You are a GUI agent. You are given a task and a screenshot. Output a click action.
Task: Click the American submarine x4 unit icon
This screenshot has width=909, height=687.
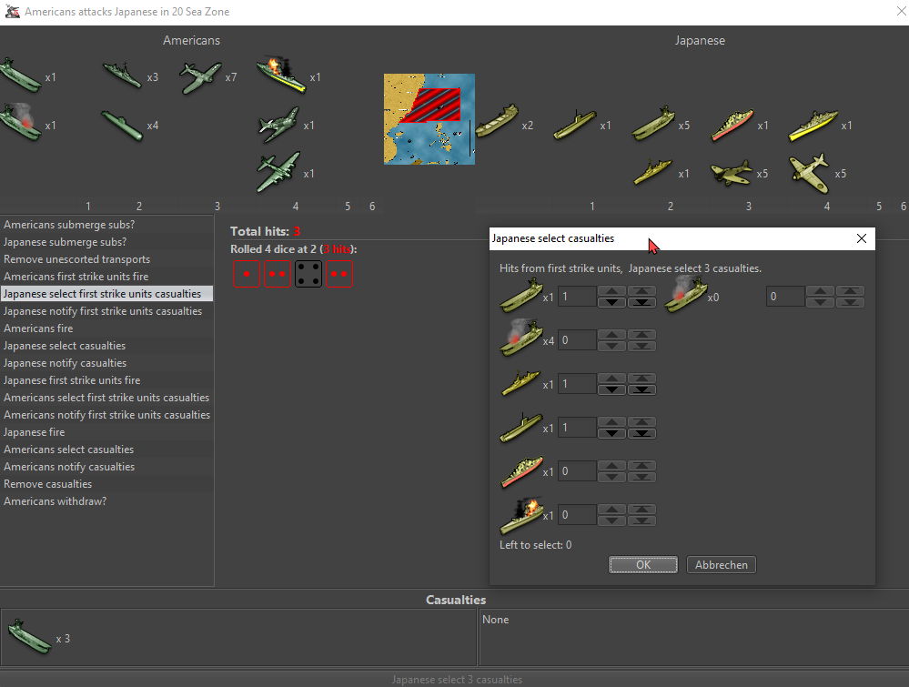[x=123, y=125]
